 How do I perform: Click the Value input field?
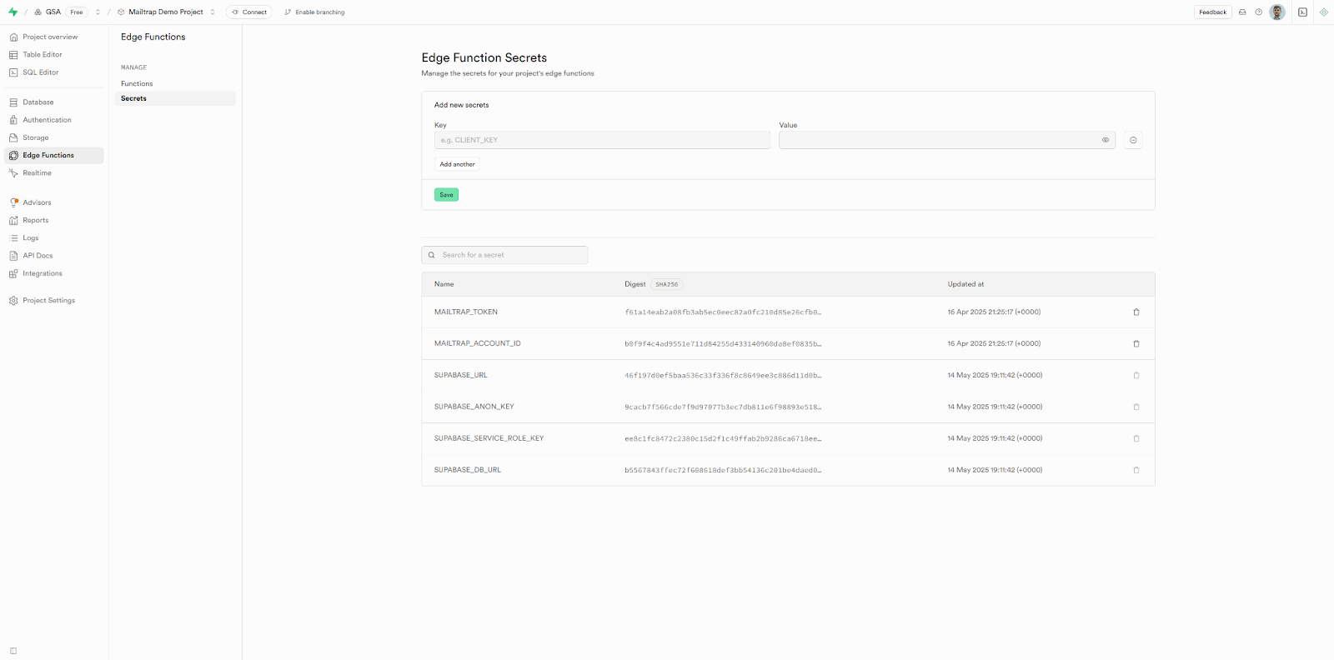(x=947, y=140)
